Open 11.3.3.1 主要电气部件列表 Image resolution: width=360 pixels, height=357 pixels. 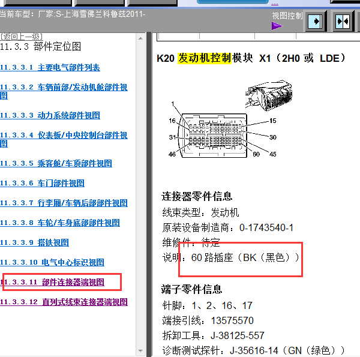pyautogui.click(x=50, y=67)
